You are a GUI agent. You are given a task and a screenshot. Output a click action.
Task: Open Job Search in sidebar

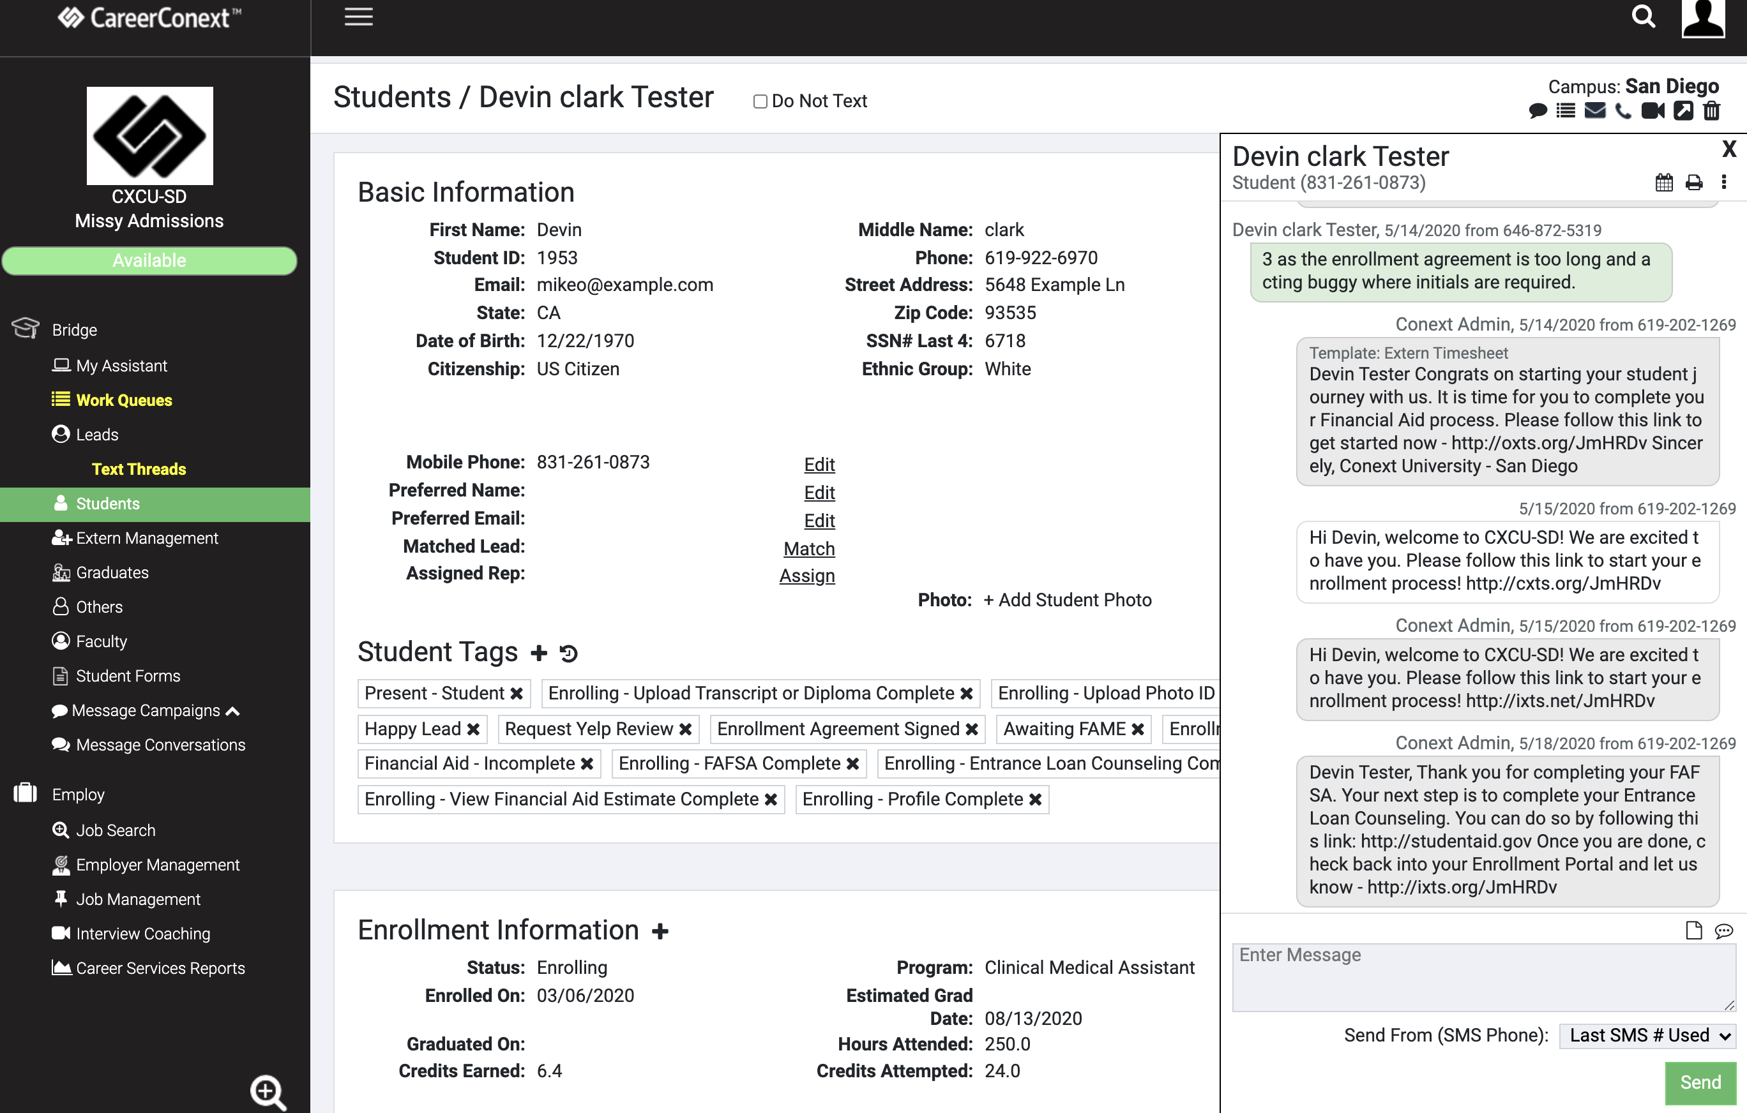103,830
